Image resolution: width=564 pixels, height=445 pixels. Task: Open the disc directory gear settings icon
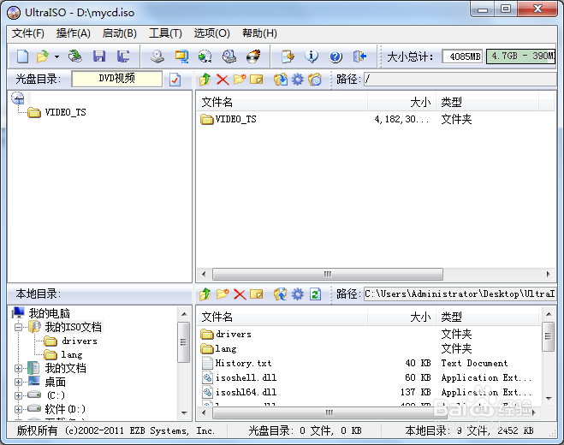coord(298,79)
